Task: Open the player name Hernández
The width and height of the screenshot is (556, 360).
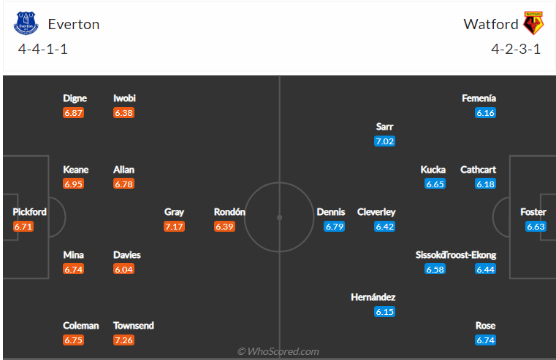Action: [x=373, y=297]
